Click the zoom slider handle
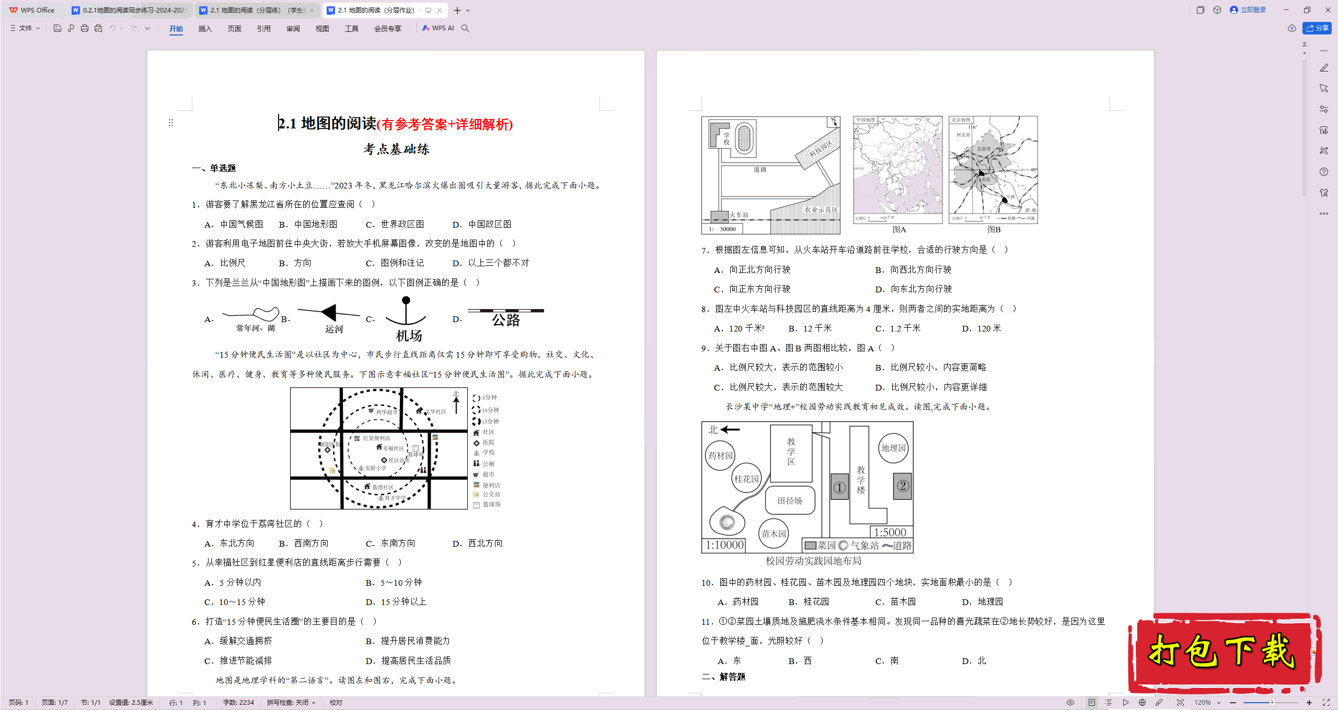The width and height of the screenshot is (1338, 710). coord(1272,703)
